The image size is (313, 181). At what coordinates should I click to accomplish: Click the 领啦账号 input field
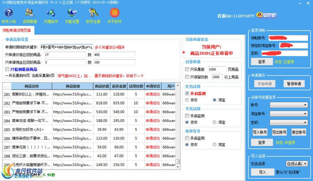[288, 38]
